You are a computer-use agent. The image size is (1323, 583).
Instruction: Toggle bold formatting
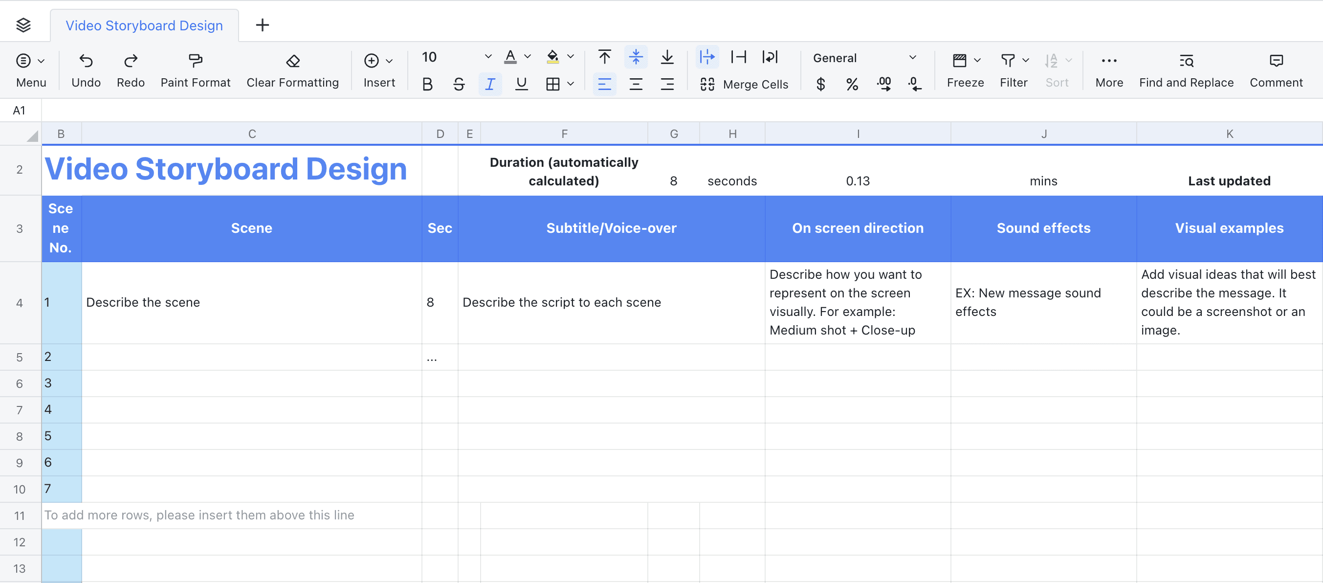pyautogui.click(x=427, y=84)
